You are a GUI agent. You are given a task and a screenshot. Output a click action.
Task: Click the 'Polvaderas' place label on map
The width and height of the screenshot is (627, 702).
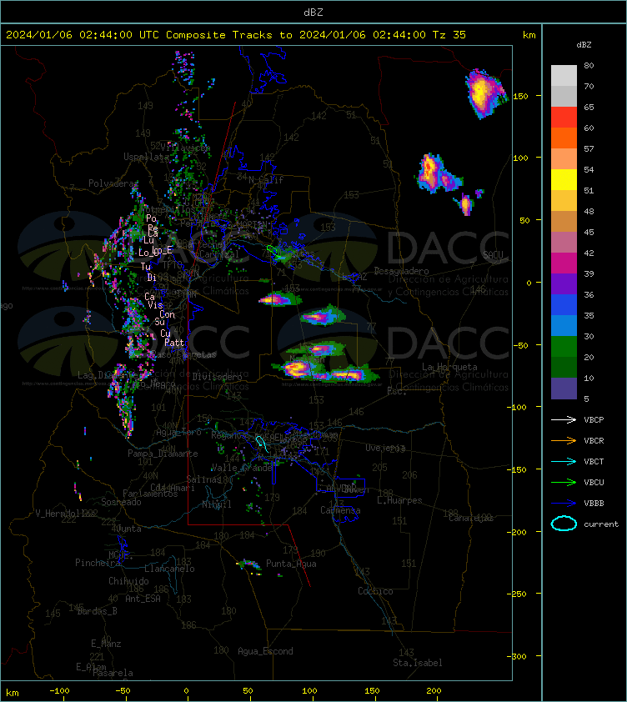point(113,183)
